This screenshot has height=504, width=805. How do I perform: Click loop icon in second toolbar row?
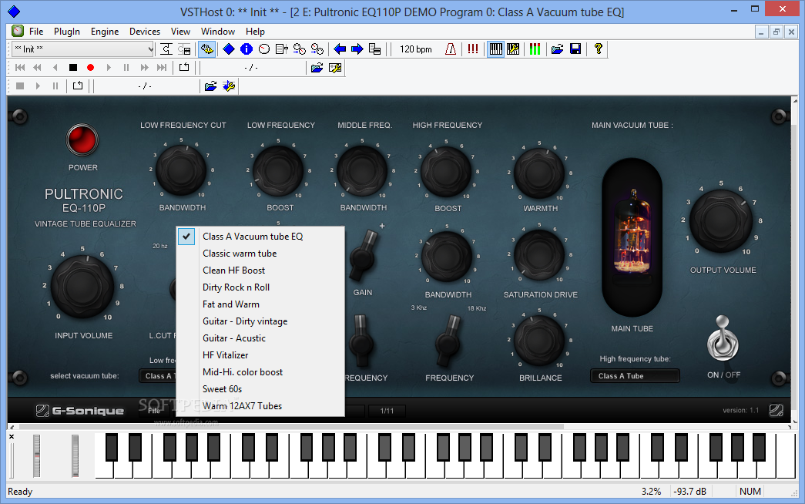[x=184, y=67]
